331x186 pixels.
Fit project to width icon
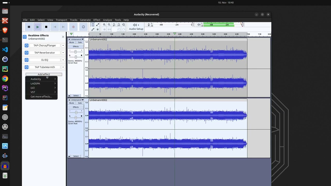pyautogui.click(x=119, y=25)
